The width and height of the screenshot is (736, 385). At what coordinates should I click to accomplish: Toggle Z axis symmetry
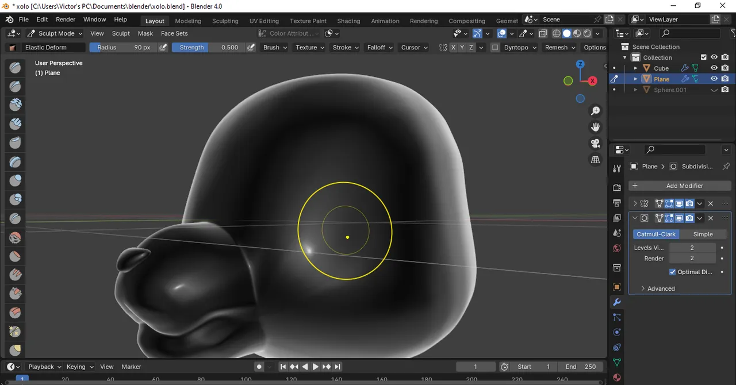[471, 48]
